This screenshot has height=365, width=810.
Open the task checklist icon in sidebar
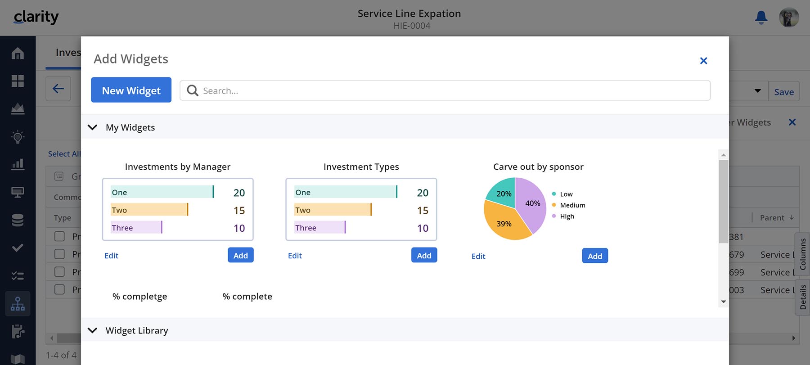(18, 275)
